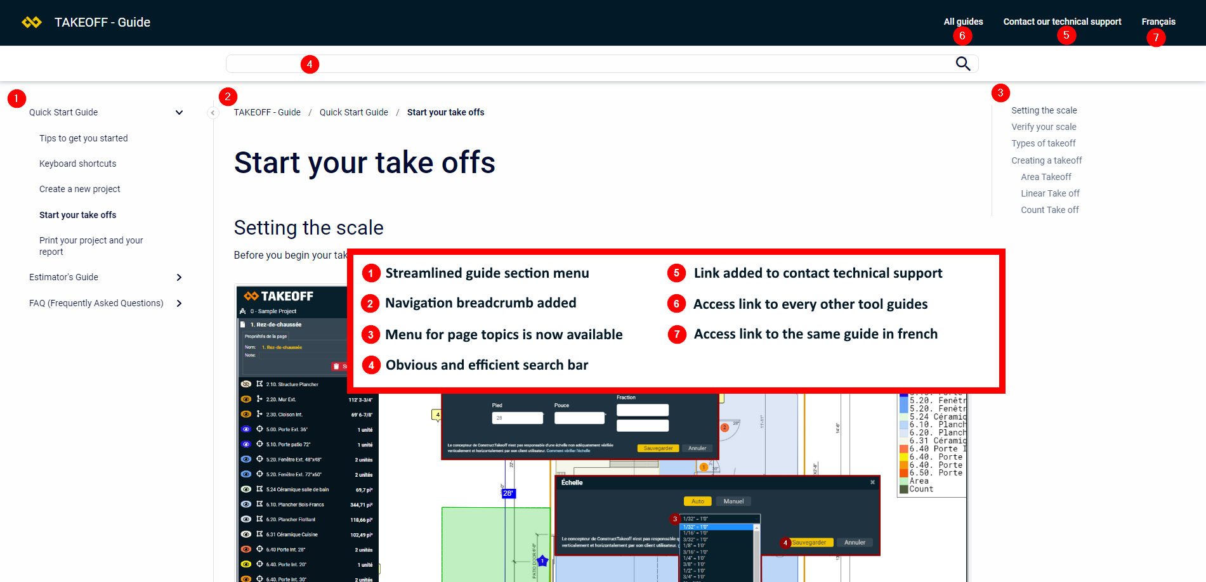
Task: Open All guides in top navigation
Action: (963, 22)
